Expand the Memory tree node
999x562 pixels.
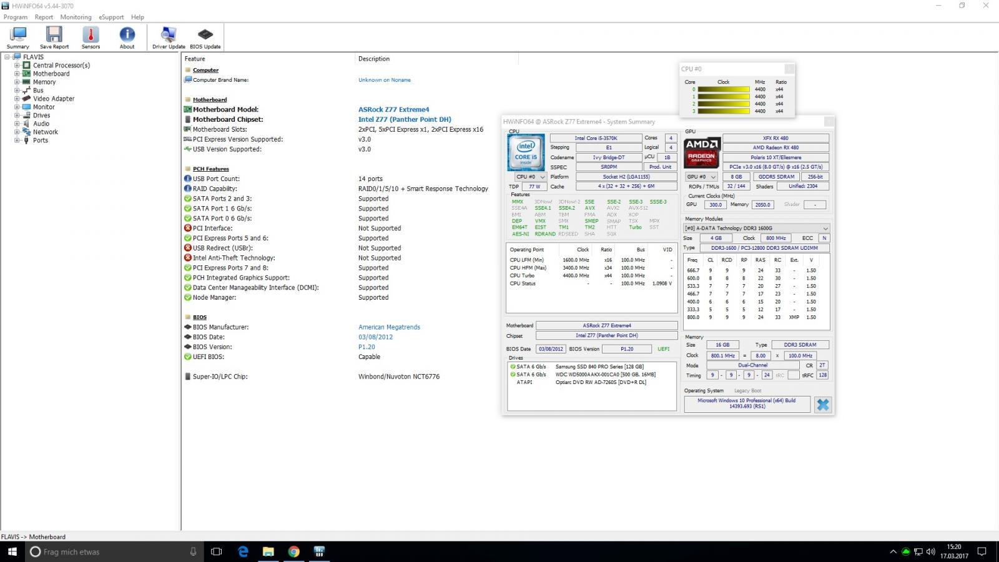pyautogui.click(x=17, y=82)
